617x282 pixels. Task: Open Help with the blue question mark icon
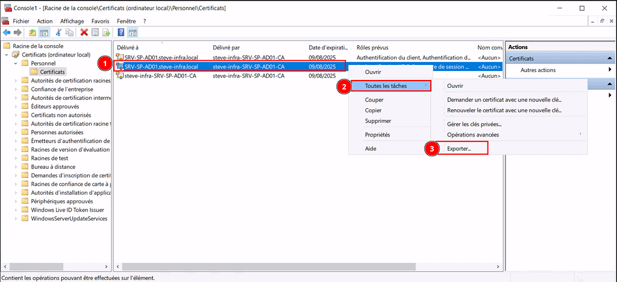click(x=122, y=32)
